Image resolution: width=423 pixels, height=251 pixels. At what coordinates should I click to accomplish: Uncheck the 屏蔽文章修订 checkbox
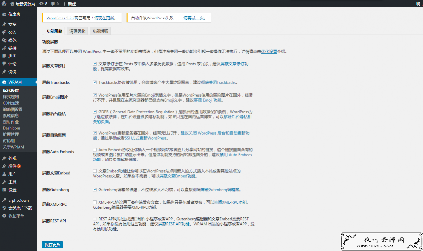(95, 64)
